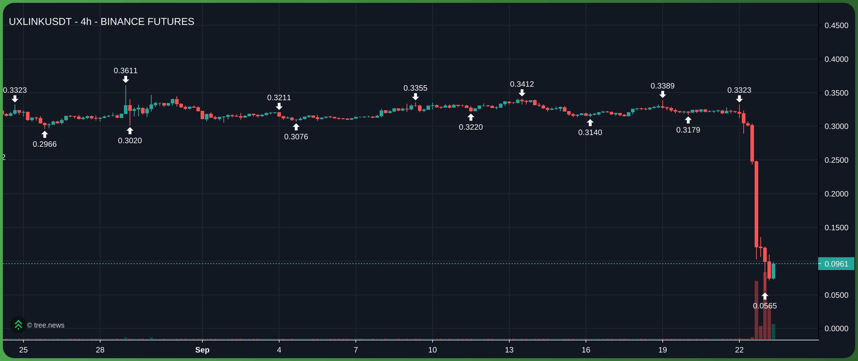The image size is (858, 361).
Task: Click the up arrow above the 0.3140 label
Action: coord(590,123)
